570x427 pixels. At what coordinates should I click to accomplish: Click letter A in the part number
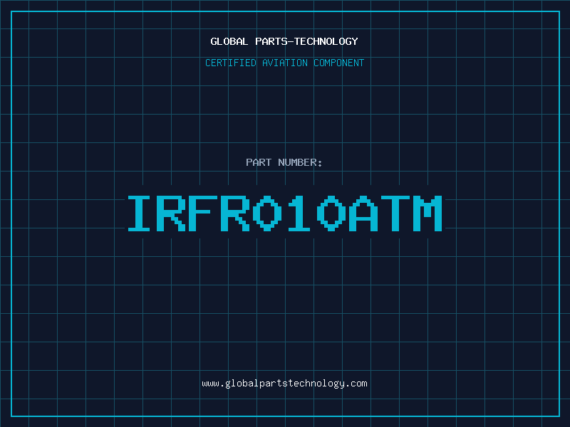[x=363, y=213]
